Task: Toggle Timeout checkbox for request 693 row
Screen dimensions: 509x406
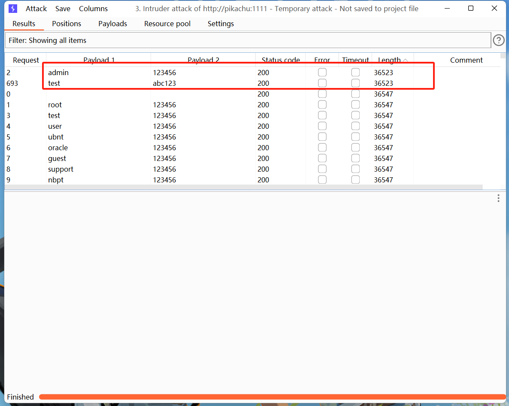Action: (355, 83)
